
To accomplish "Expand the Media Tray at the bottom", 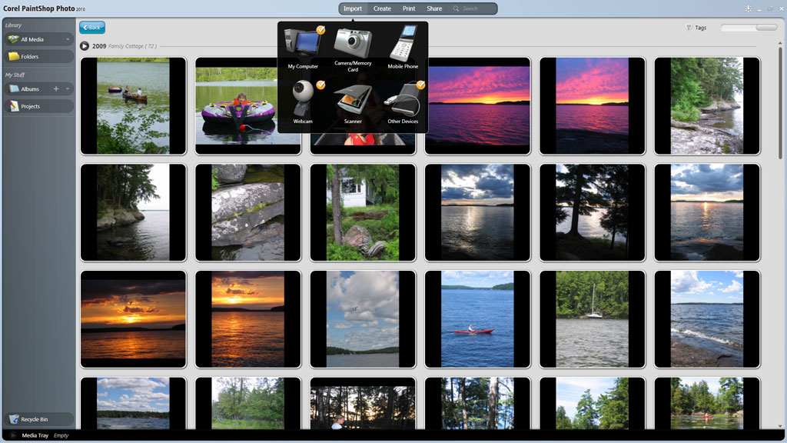I will pyautogui.click(x=13, y=435).
